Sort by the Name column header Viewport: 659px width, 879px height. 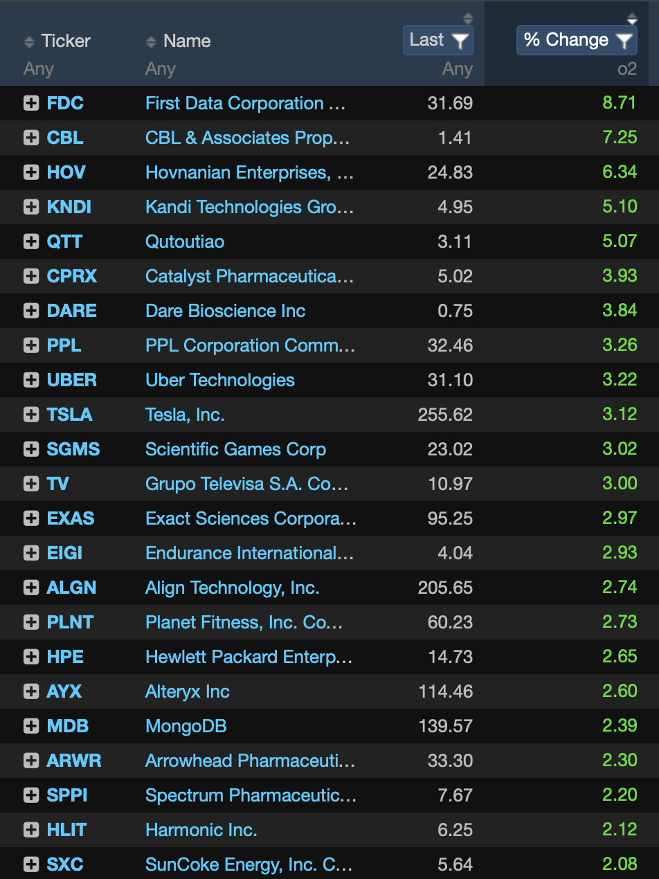click(x=179, y=42)
